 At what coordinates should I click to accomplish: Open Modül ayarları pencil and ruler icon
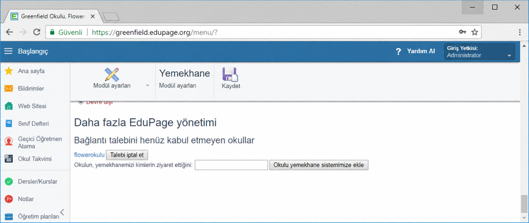pyautogui.click(x=112, y=75)
